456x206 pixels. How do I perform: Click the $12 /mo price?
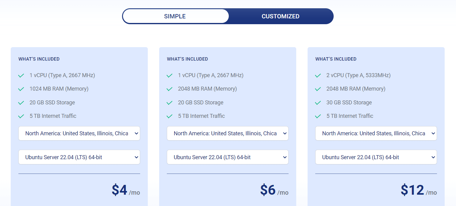[x=419, y=190]
